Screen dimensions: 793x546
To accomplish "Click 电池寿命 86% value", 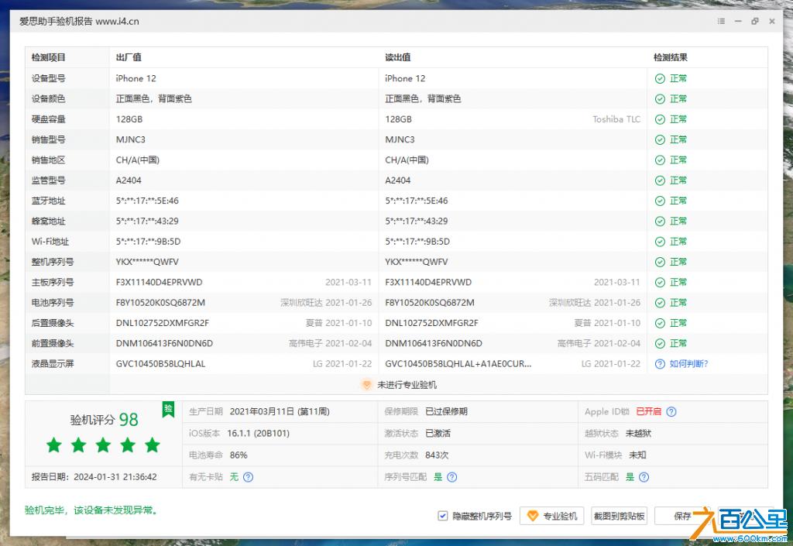I will click(x=239, y=455).
